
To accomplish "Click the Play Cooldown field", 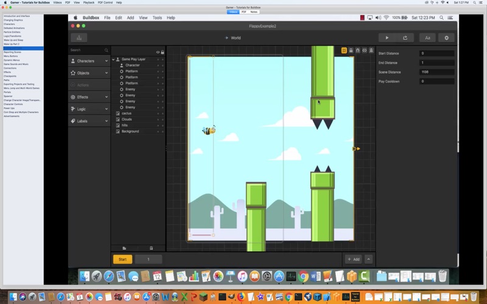I will (436, 81).
